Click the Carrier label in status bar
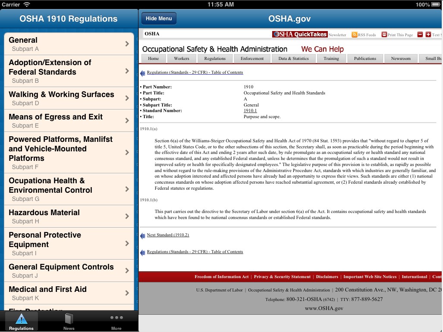 tap(11, 4)
